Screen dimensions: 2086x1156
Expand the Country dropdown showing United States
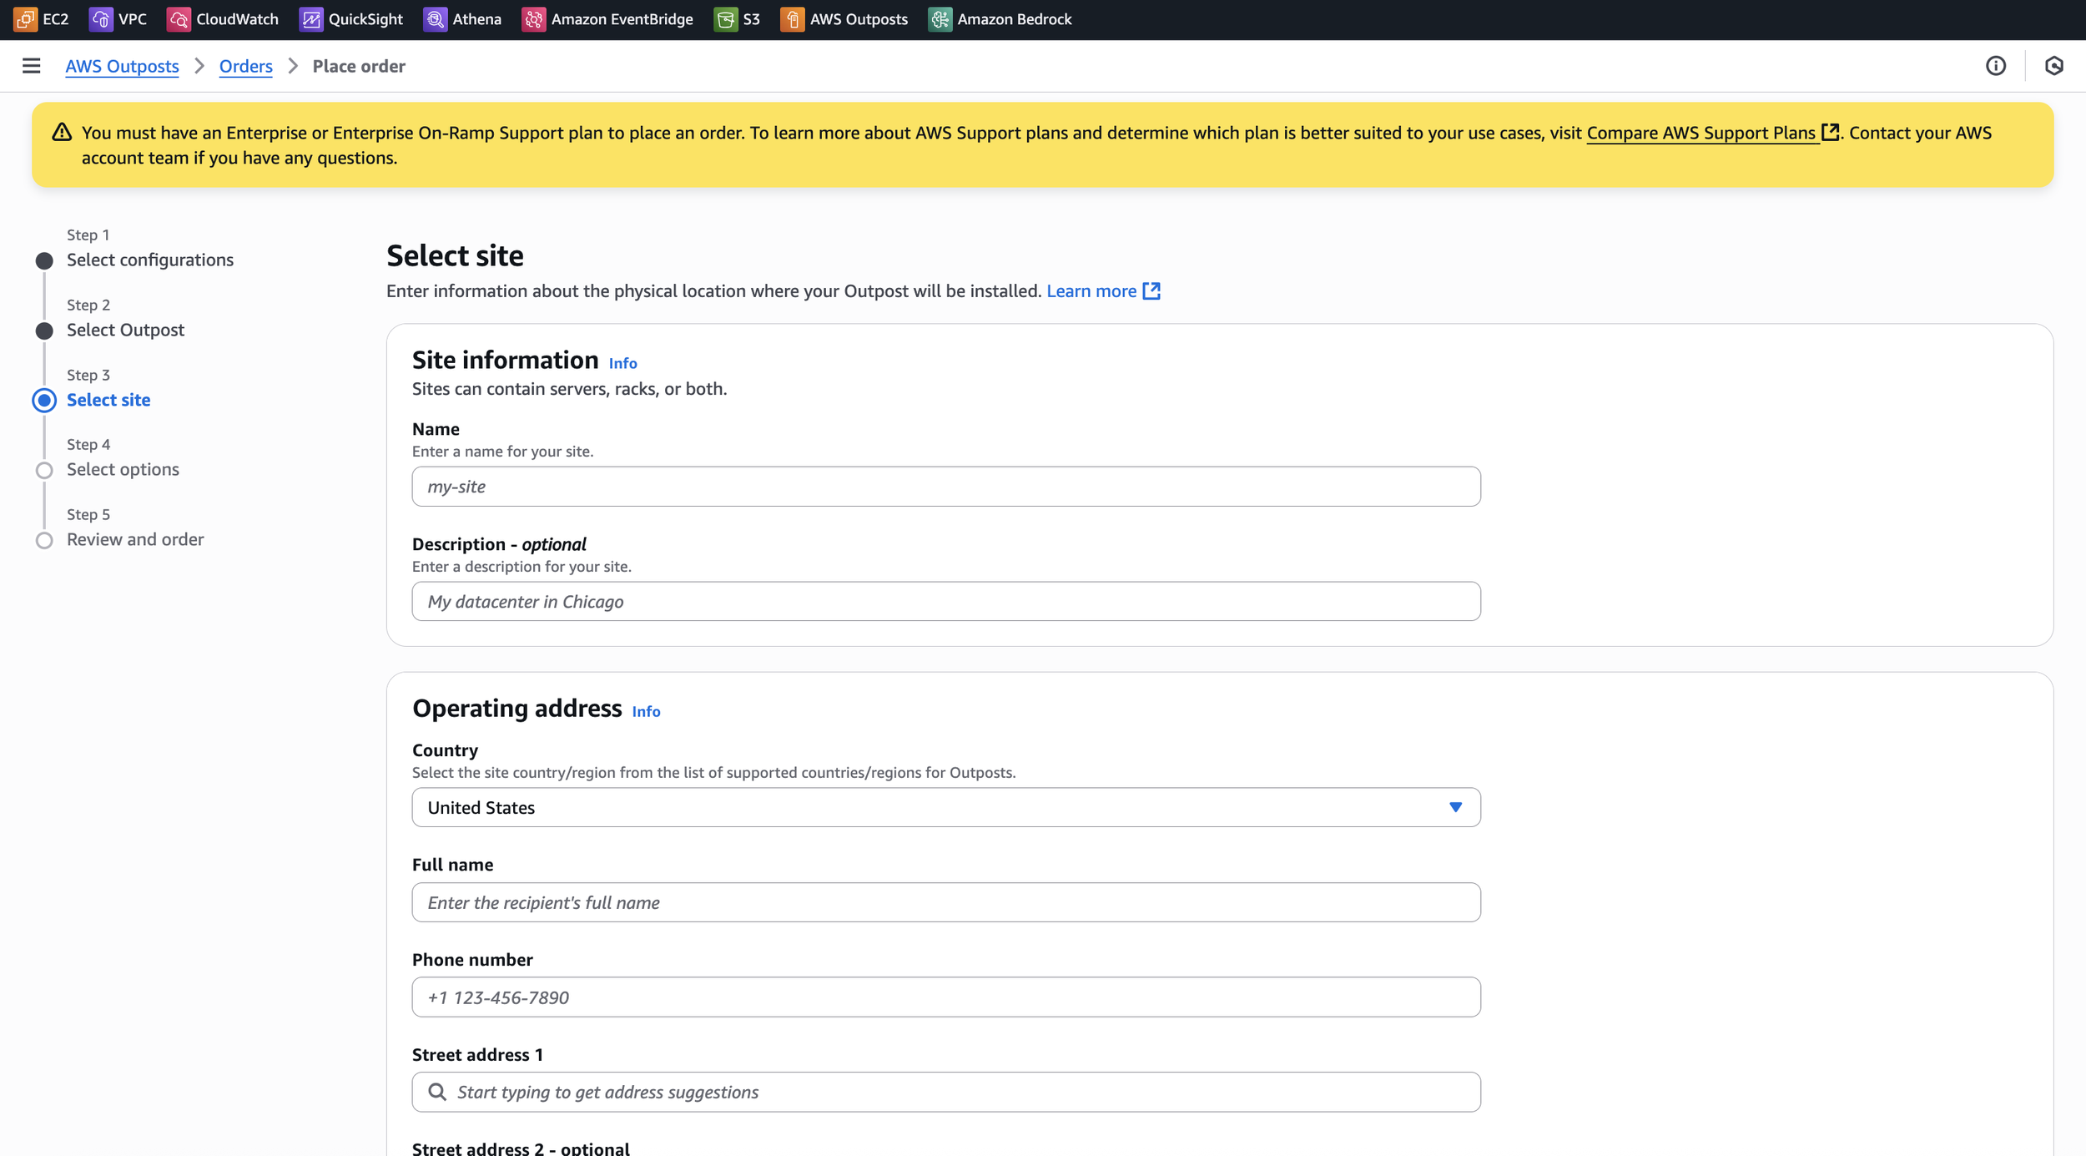coord(945,807)
